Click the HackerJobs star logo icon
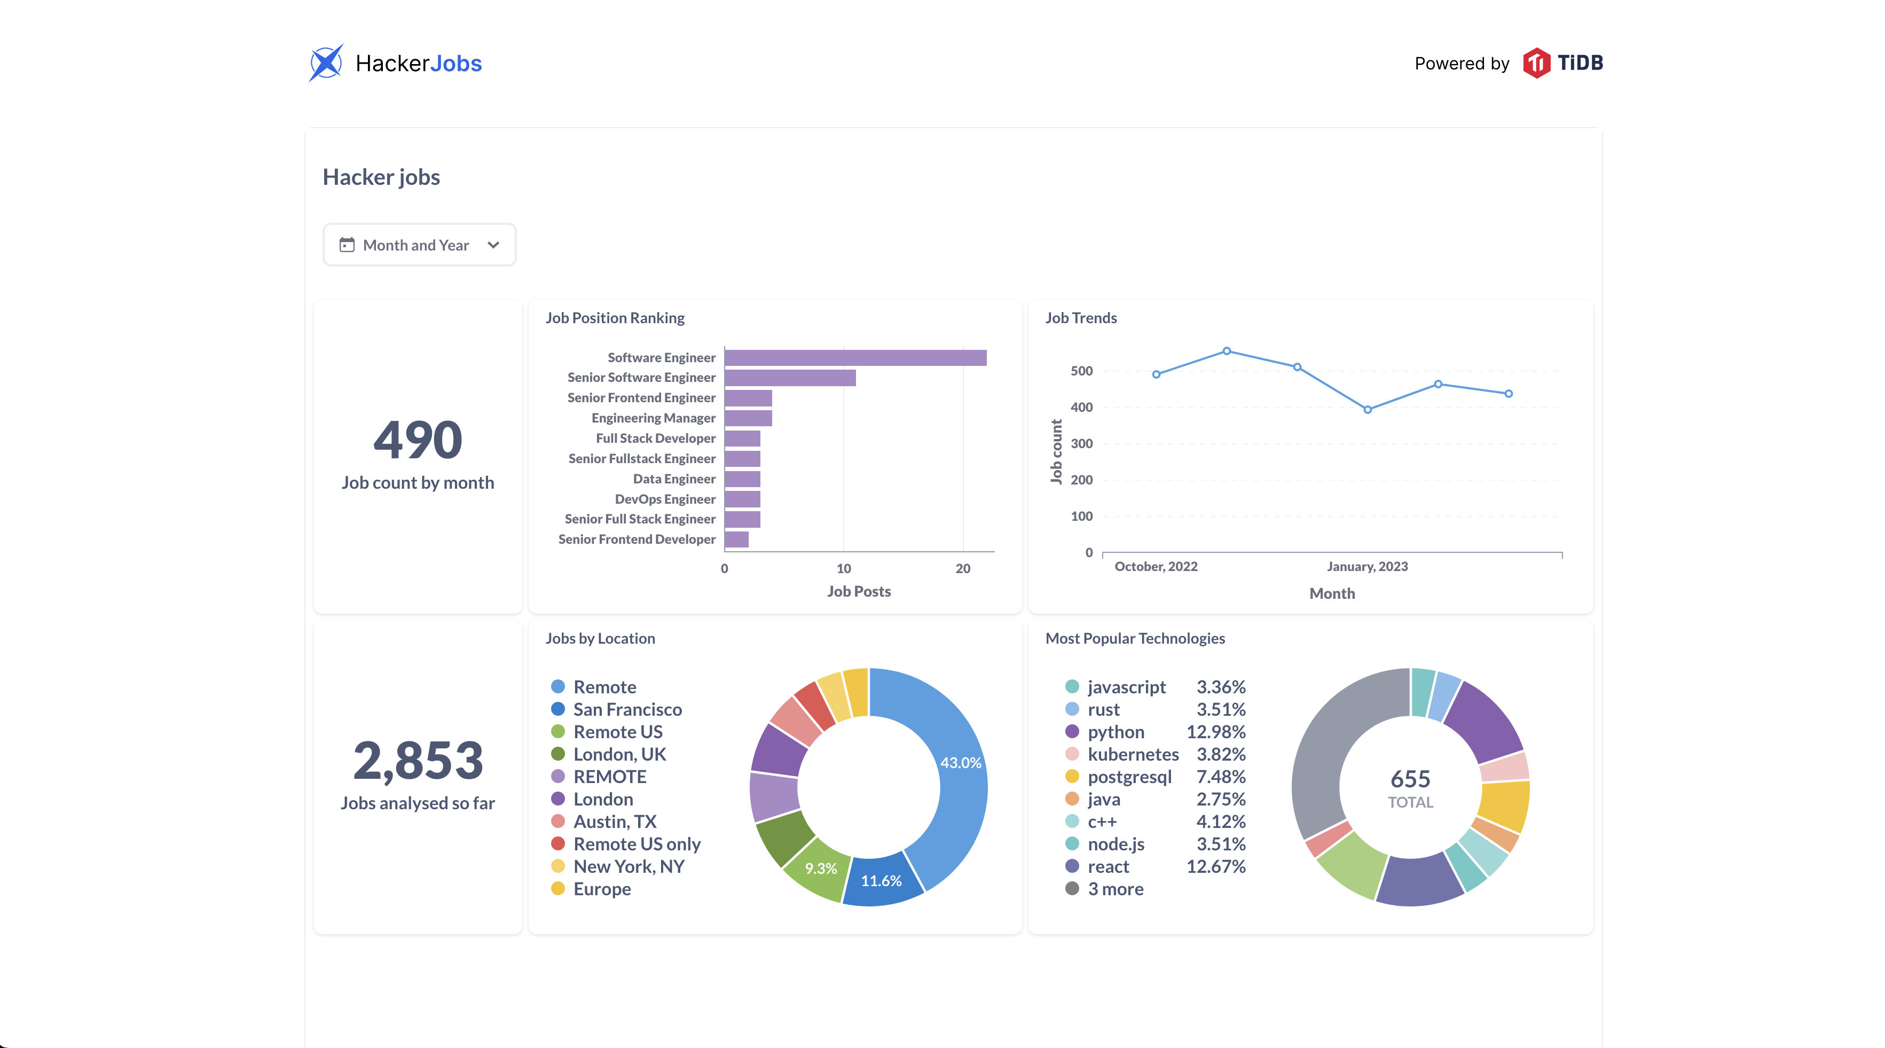Screen dimensions: 1885x1048 tap(326, 63)
